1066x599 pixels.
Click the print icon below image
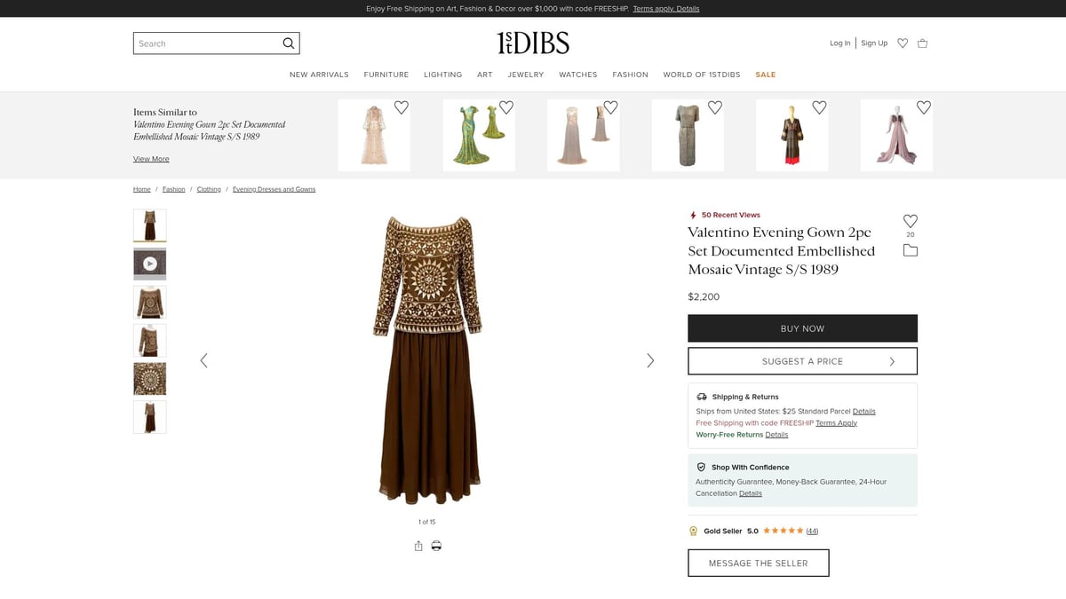[x=436, y=546]
